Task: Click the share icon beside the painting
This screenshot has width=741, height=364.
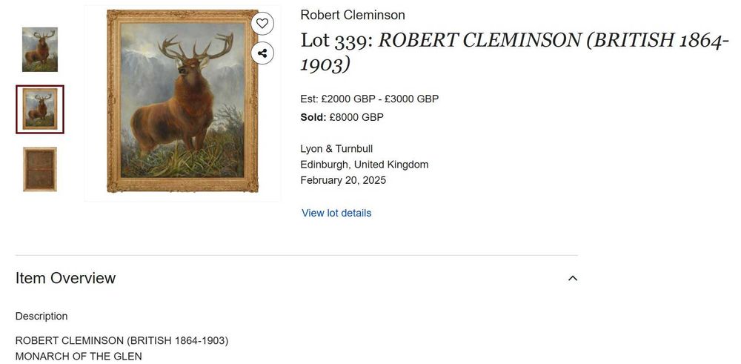Action: click(262, 53)
